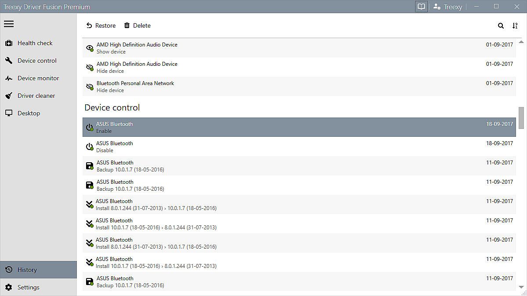This screenshot has height=296, width=527.
Task: Open the hamburger navigation menu
Action: coord(9,24)
